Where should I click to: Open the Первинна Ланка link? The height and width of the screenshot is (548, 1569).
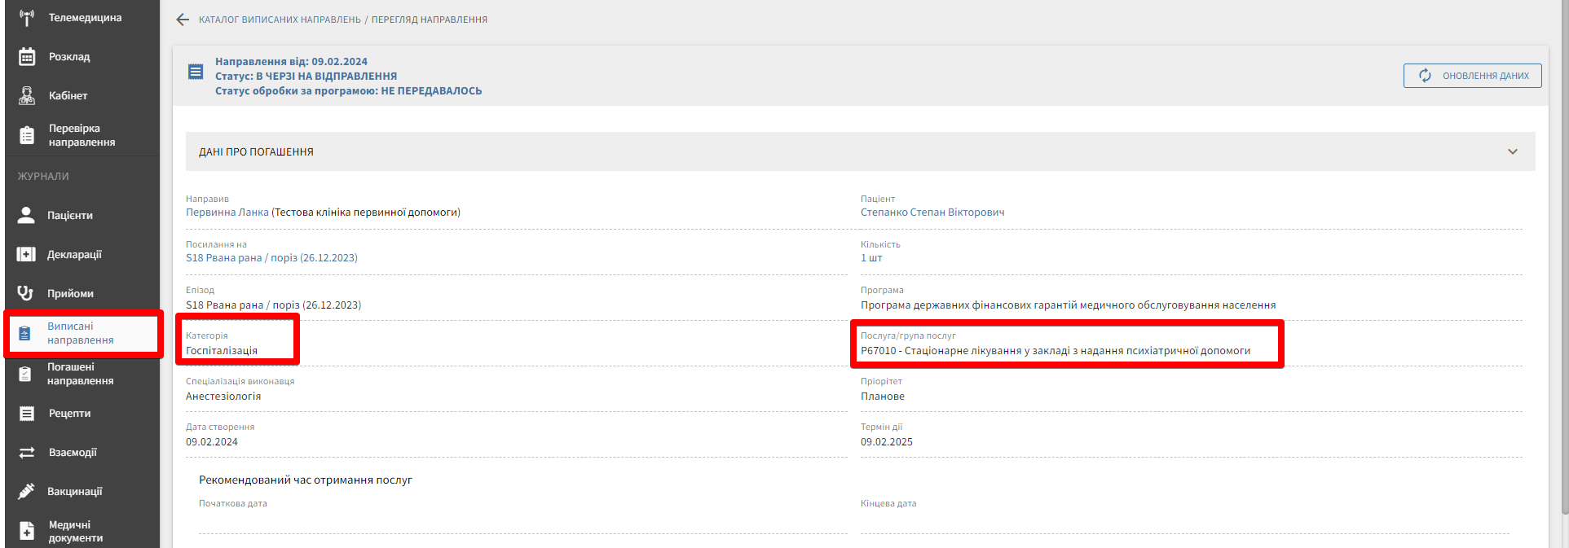227,213
